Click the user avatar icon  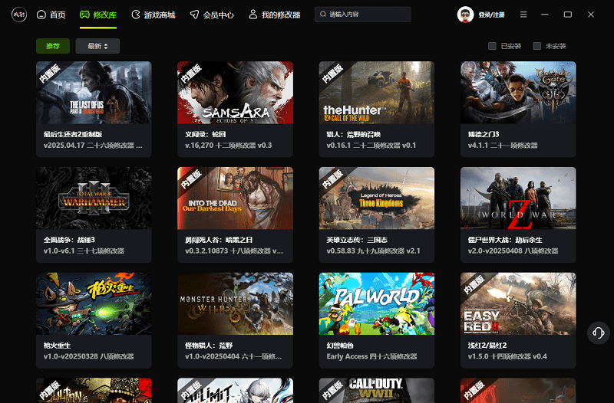tap(465, 15)
